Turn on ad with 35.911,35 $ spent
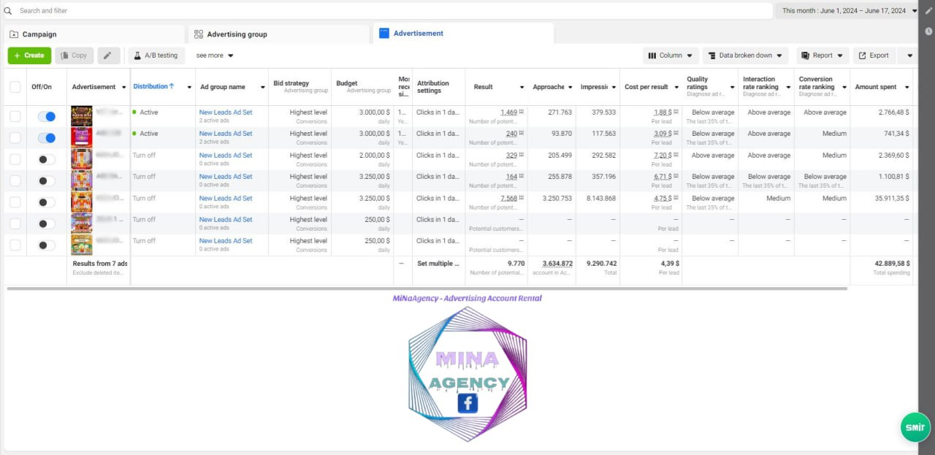Image resolution: width=935 pixels, height=455 pixels. coord(47,202)
